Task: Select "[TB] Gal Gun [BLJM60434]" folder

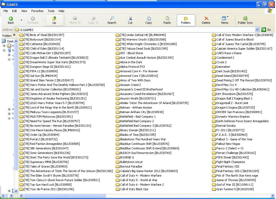Action: click(41, 76)
